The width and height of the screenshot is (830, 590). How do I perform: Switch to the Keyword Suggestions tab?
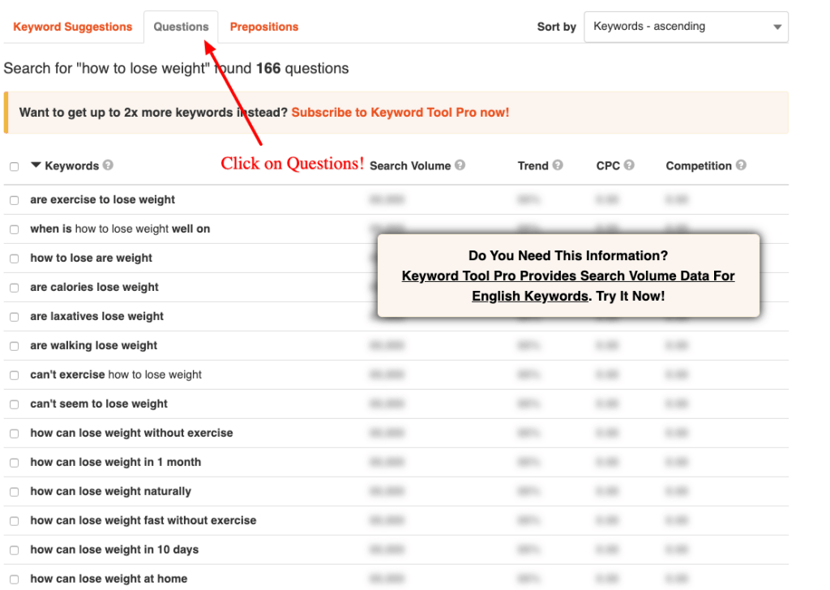(x=73, y=27)
